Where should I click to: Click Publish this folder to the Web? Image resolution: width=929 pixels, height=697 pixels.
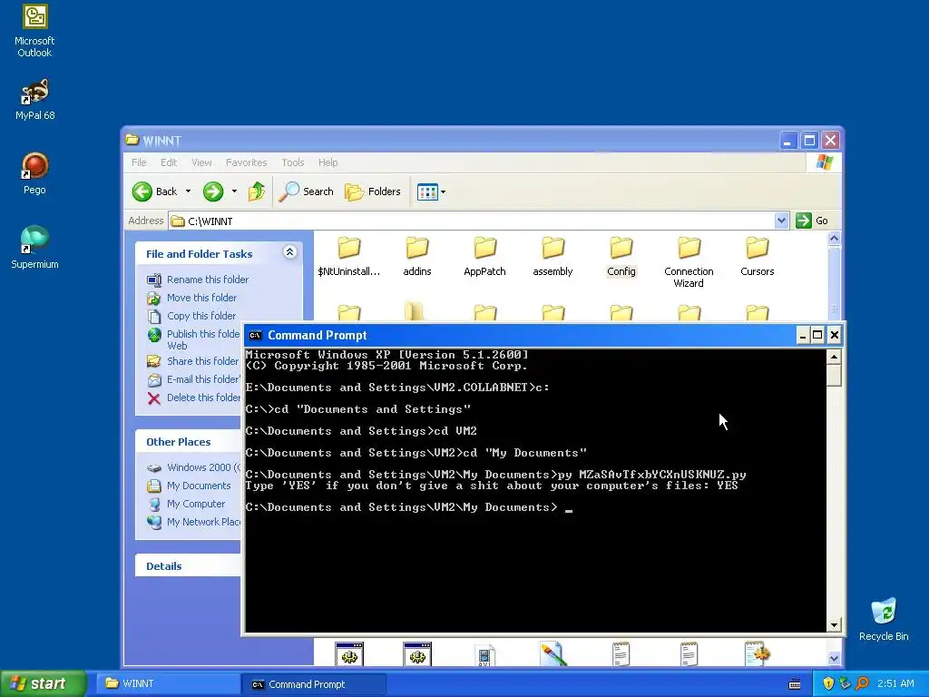pyautogui.click(x=193, y=339)
